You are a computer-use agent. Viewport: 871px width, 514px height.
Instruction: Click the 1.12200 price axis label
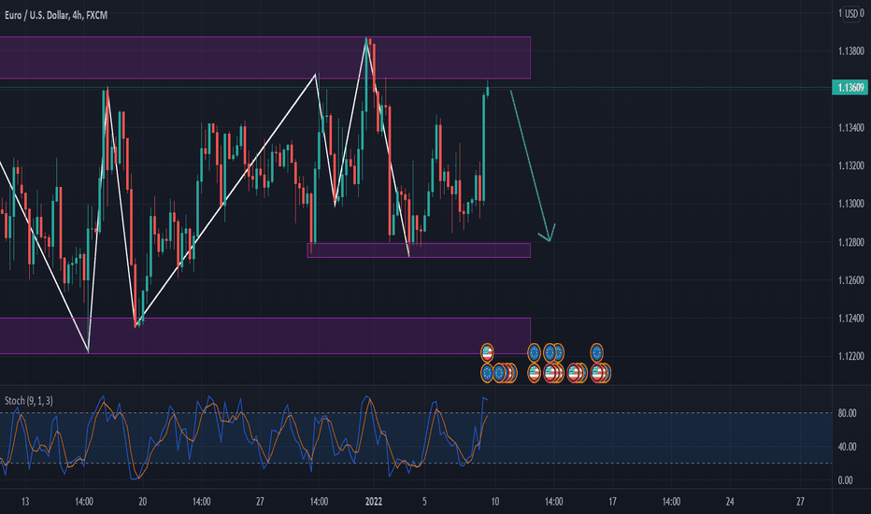(851, 356)
